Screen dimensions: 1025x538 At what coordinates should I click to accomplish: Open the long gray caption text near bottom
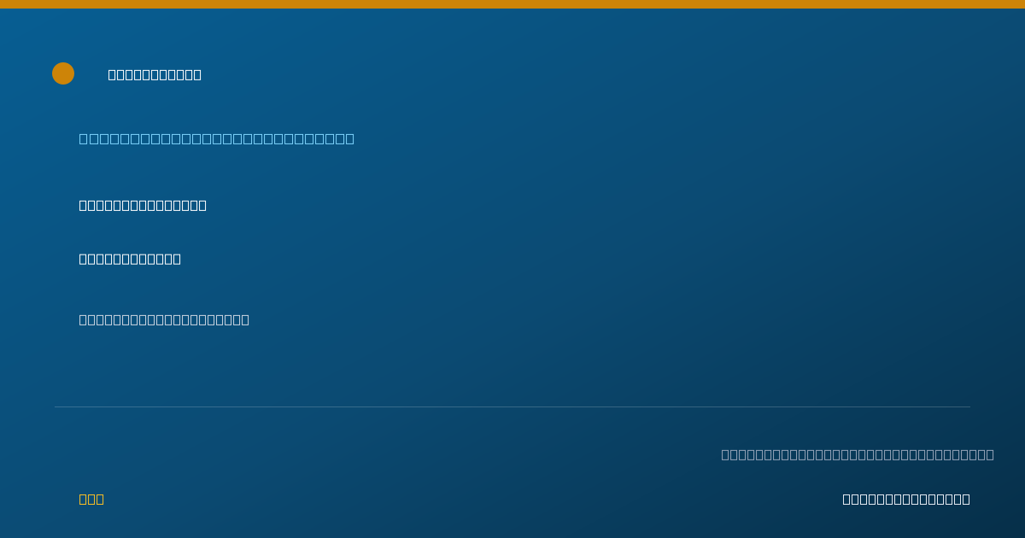coord(858,454)
